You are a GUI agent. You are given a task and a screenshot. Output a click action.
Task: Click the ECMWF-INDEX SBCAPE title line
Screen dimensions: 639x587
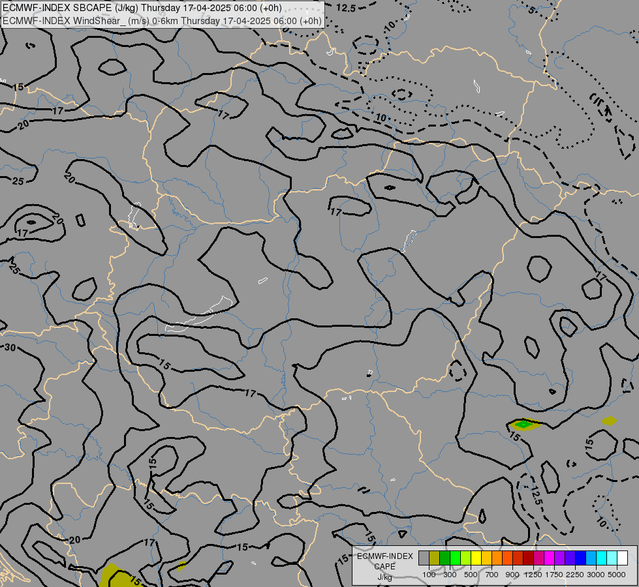(142, 8)
